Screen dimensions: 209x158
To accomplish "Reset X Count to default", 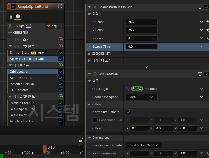I will pyautogui.click(x=208, y=22).
